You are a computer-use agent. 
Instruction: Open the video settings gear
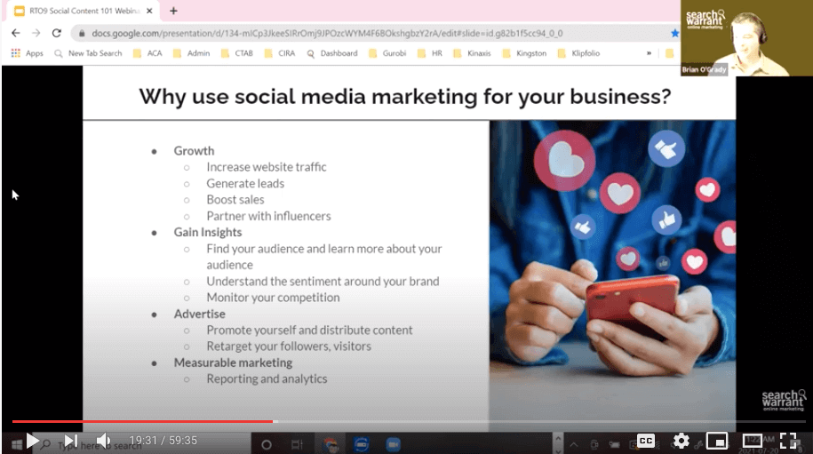(681, 441)
